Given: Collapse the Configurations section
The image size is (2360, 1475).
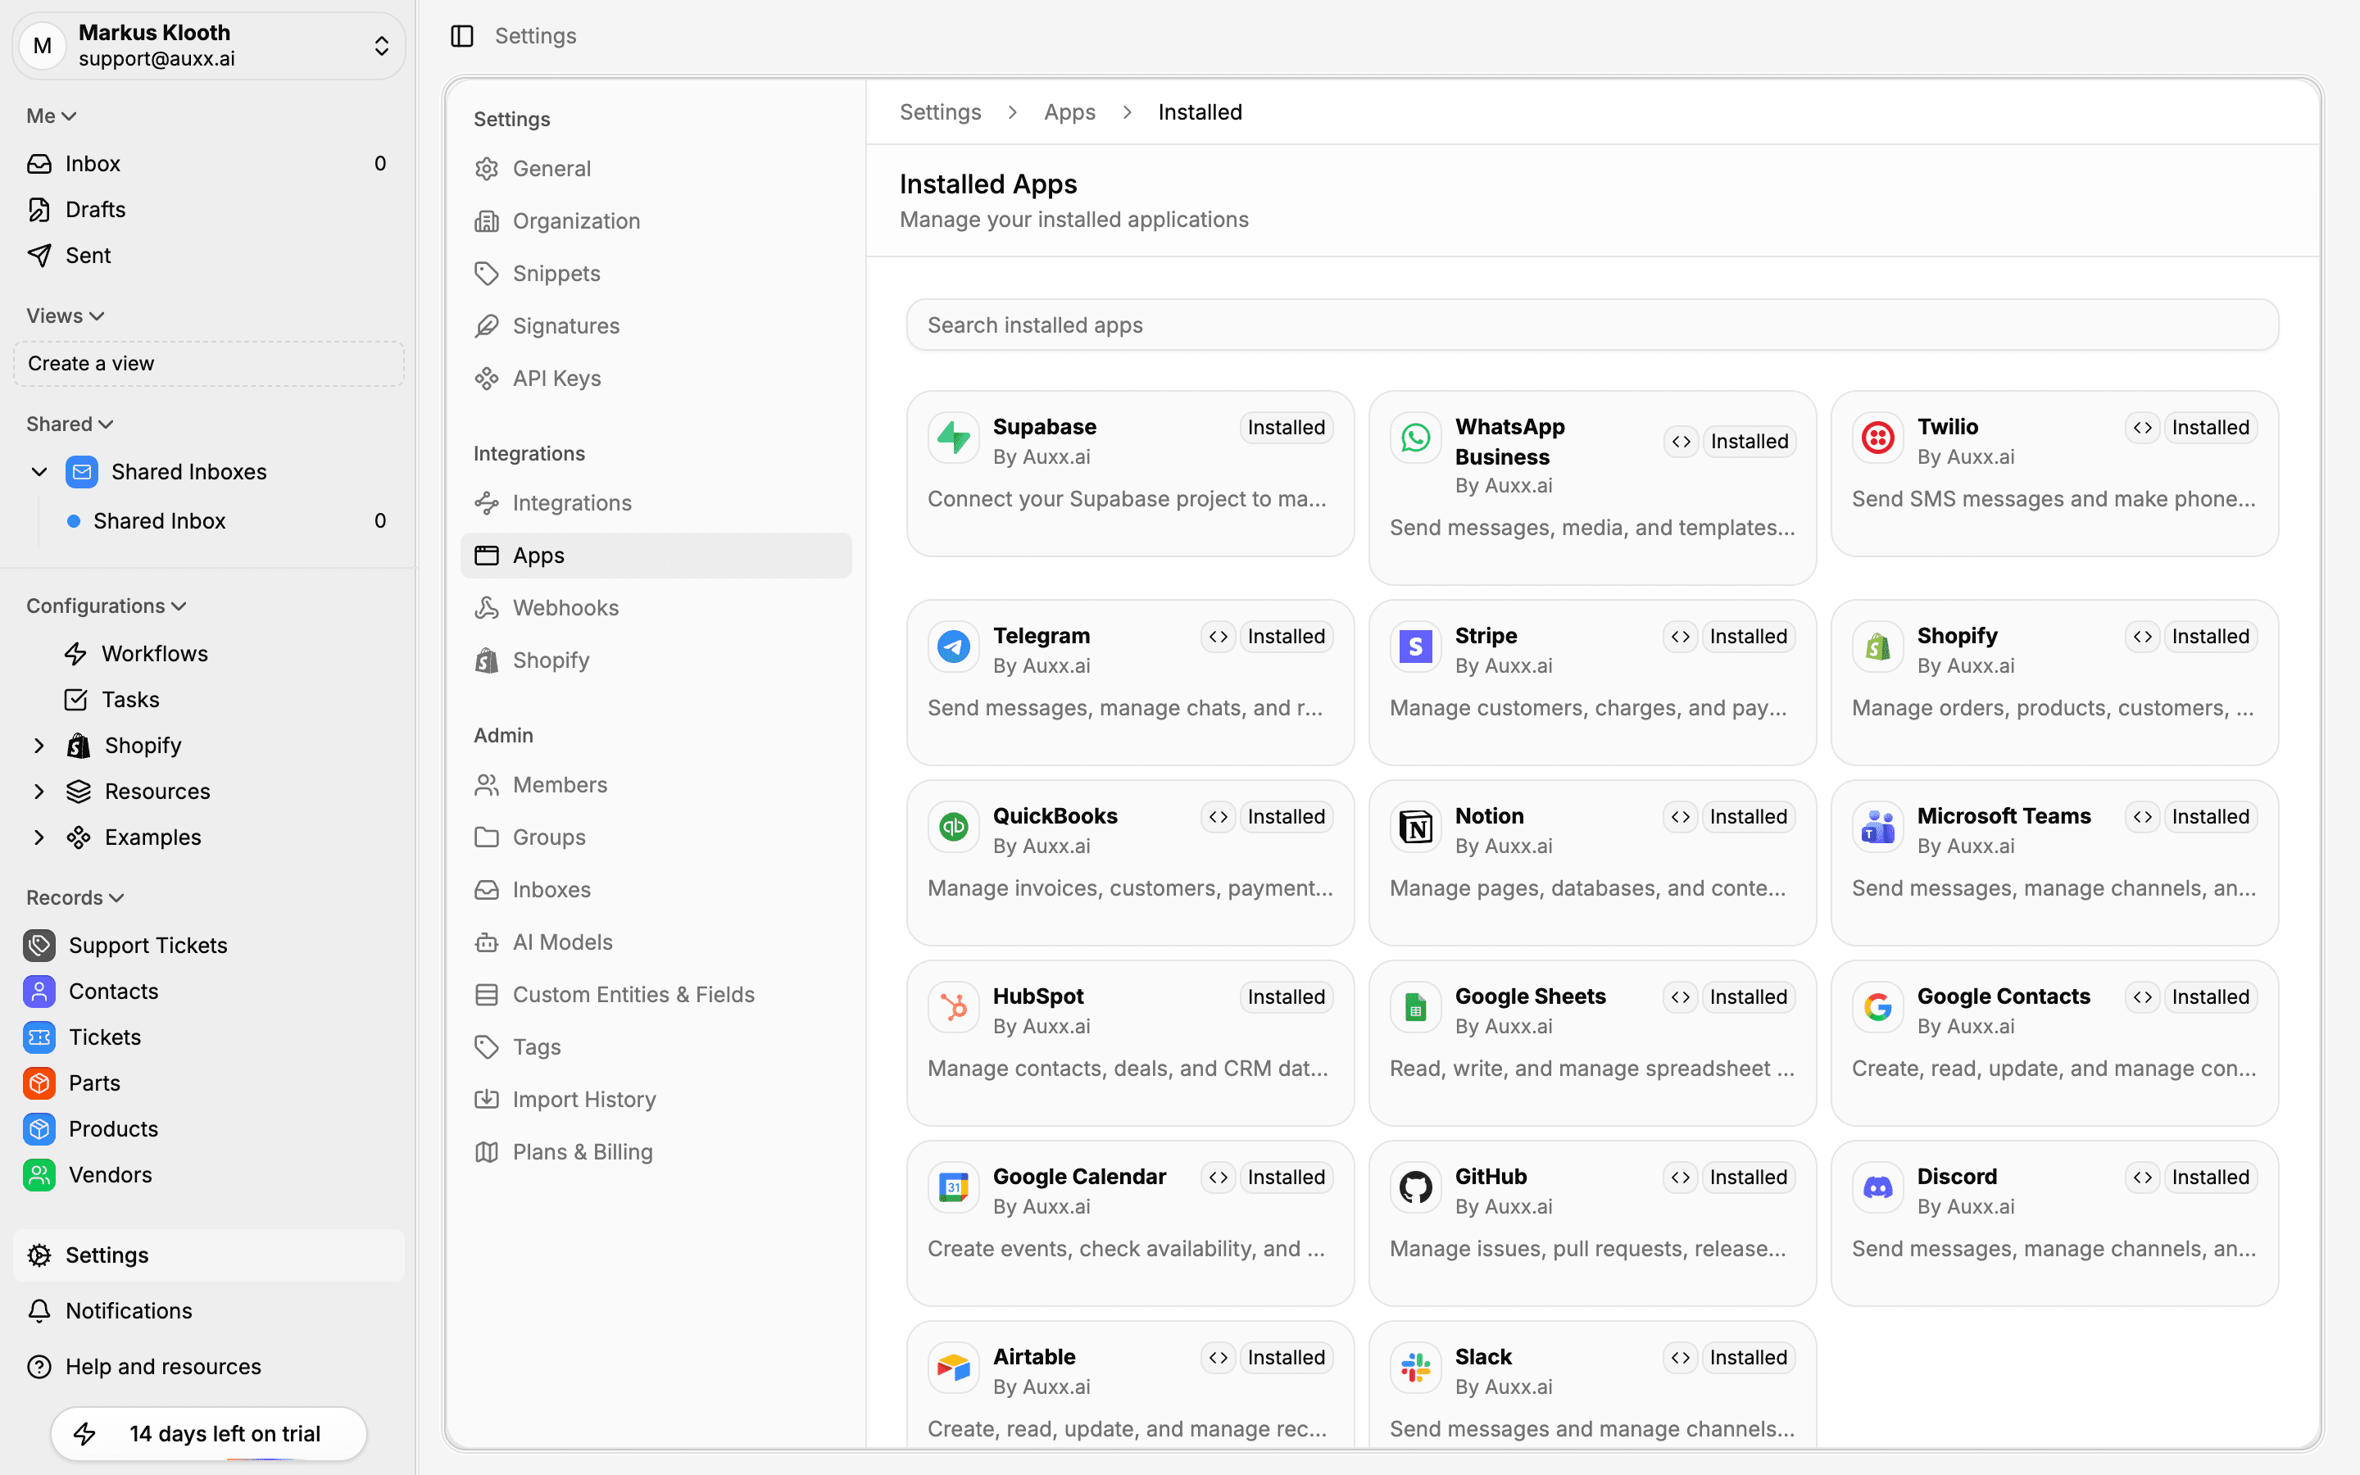Looking at the screenshot, I should [x=106, y=606].
